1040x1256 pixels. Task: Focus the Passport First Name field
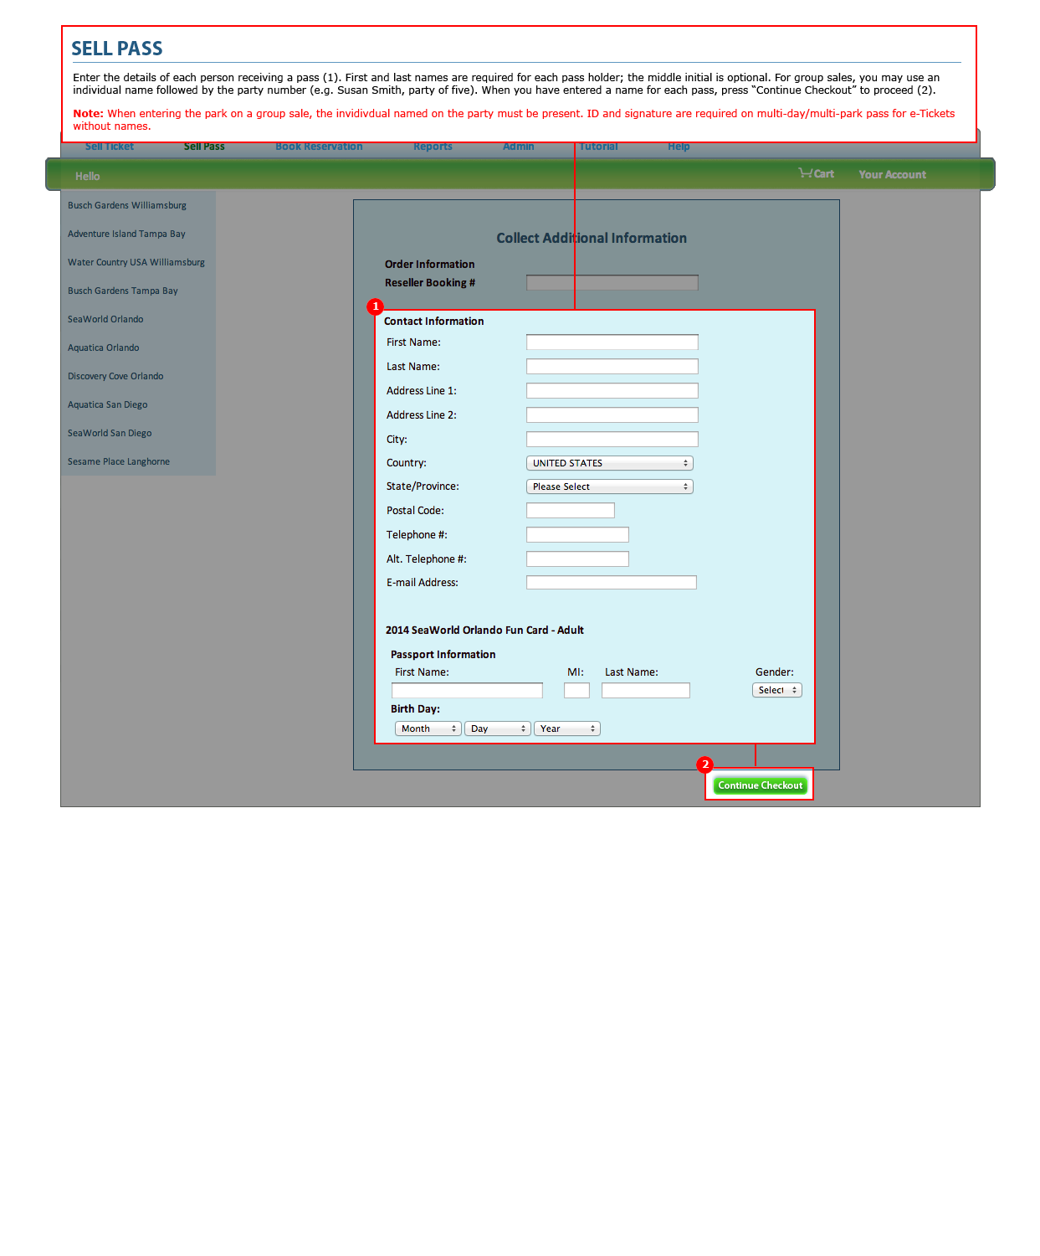[467, 690]
